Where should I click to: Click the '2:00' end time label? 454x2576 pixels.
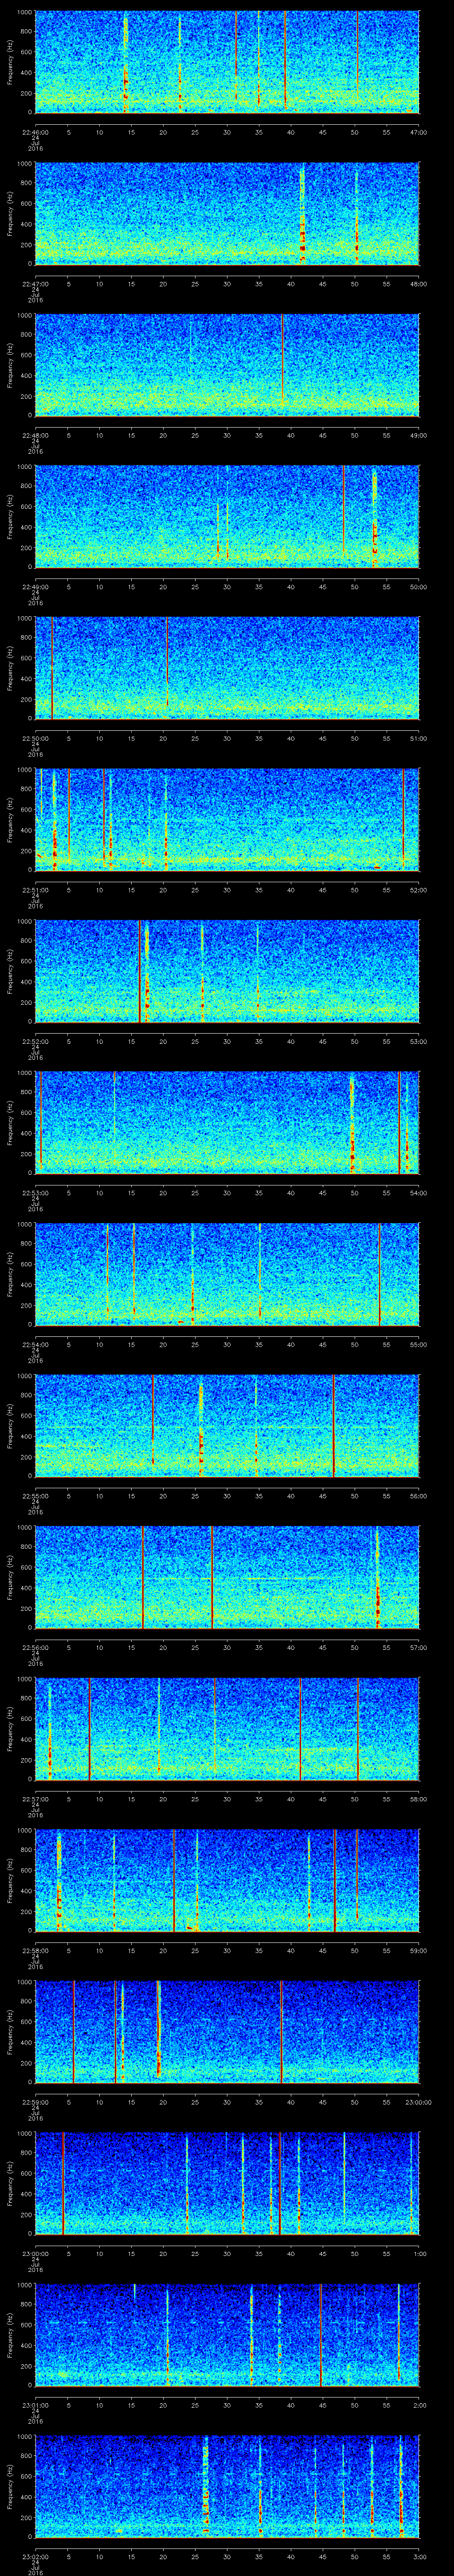pyautogui.click(x=420, y=2404)
